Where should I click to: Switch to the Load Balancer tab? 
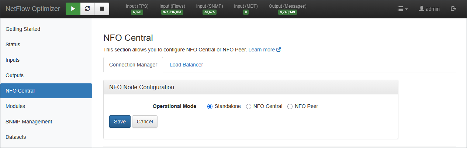(x=186, y=65)
